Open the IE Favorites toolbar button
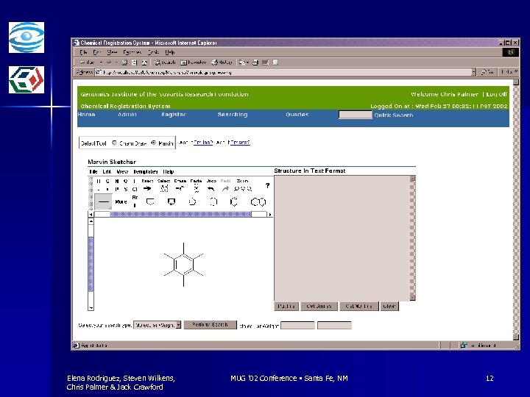Viewport: 530px width, 397px height. [x=194, y=62]
